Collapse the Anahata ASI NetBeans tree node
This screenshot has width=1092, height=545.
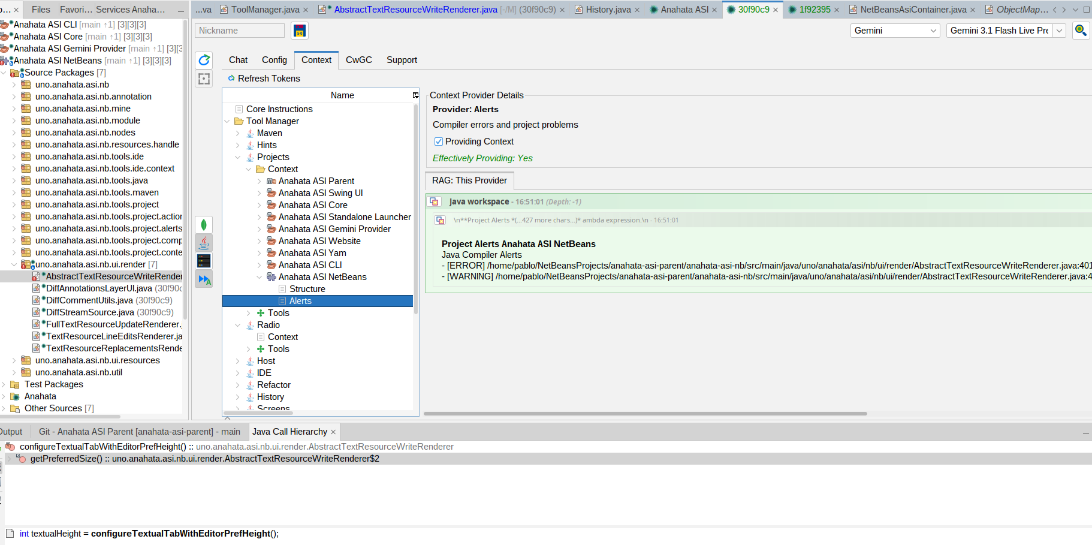(x=260, y=277)
